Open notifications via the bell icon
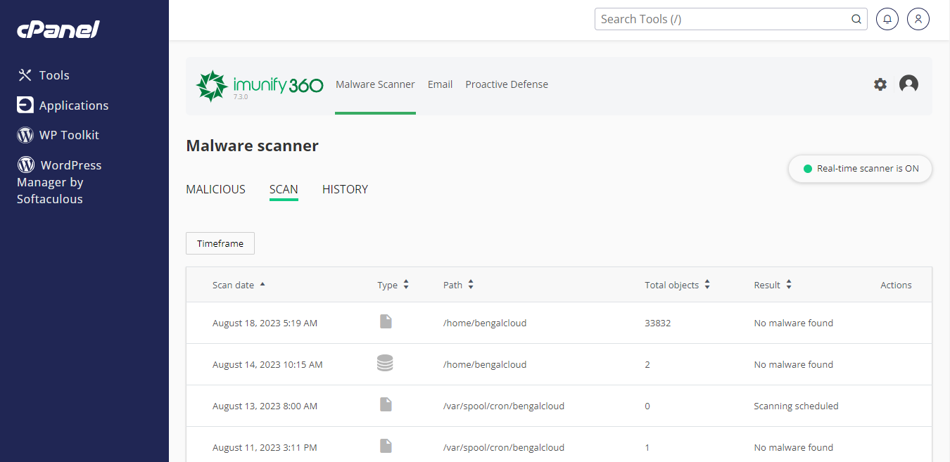Viewport: 950px width, 462px height. [x=887, y=19]
